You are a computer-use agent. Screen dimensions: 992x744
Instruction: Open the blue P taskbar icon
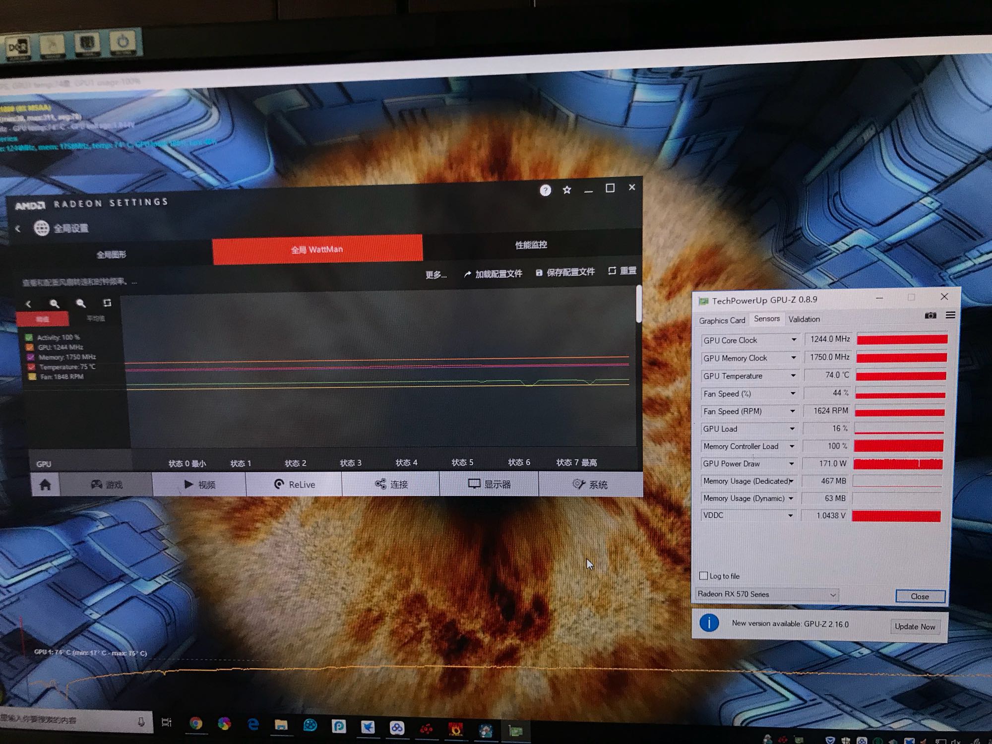click(339, 726)
